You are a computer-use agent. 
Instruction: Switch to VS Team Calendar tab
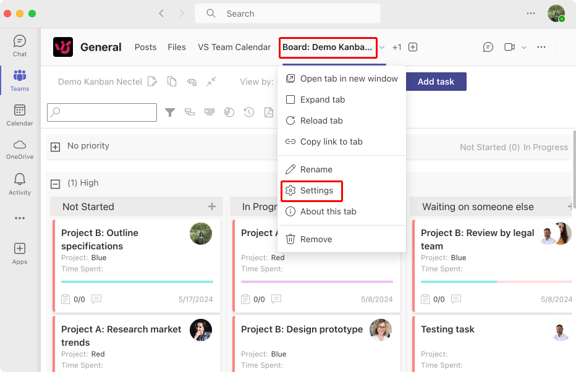click(x=234, y=47)
